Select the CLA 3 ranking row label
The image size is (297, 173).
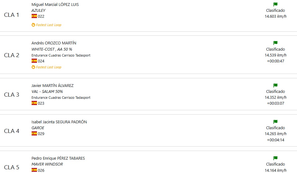(x=11, y=94)
